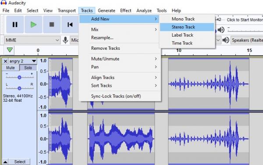Image resolution: width=263 pixels, height=165 pixels.
Task: Stop playback with the Stop button
Action: pos(52,24)
